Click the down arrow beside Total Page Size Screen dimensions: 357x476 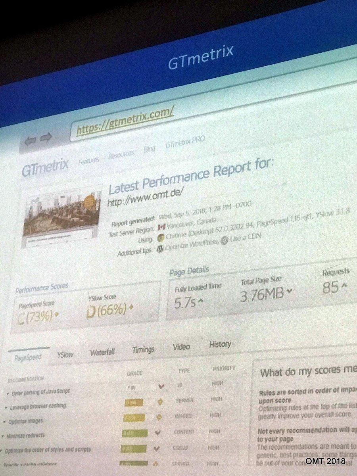(x=289, y=291)
